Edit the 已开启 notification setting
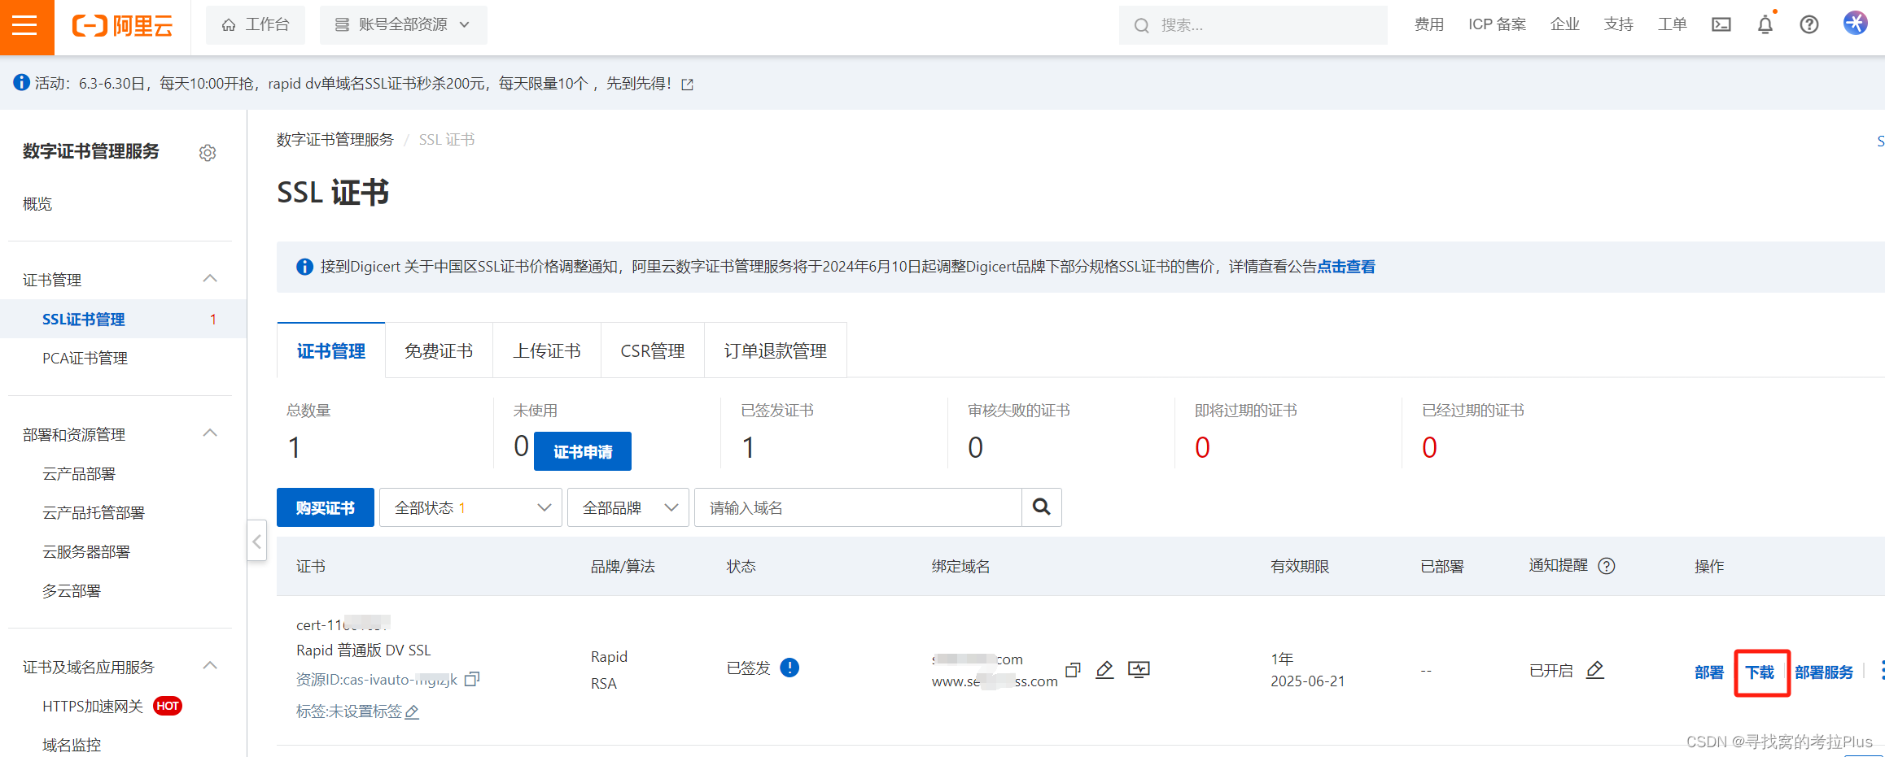This screenshot has width=1885, height=757. tap(1595, 670)
